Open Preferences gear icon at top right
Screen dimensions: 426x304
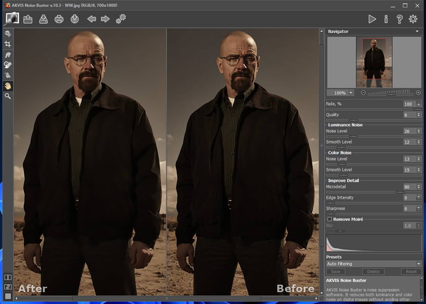(x=413, y=19)
